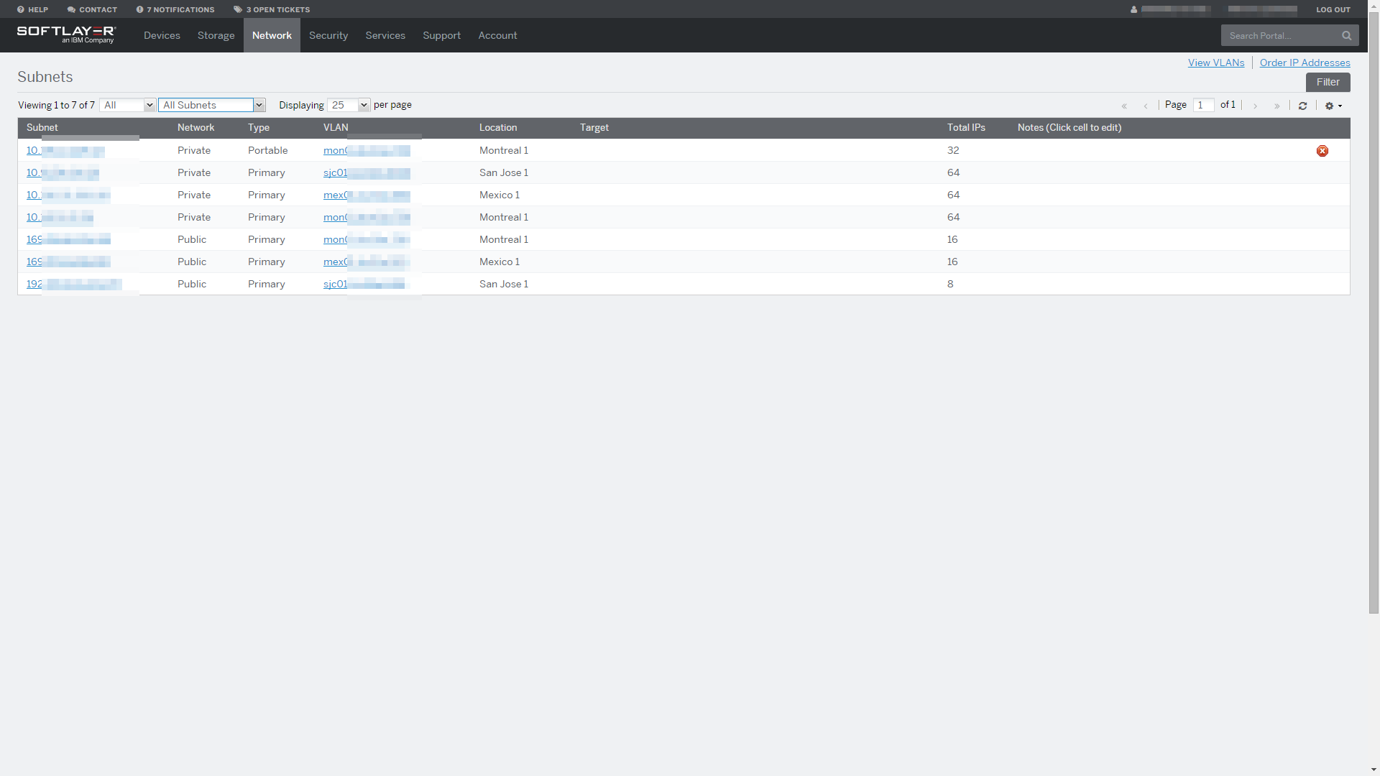Jump to first page arrow
The height and width of the screenshot is (776, 1380).
(x=1124, y=106)
